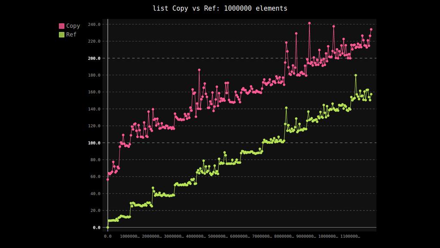Click the 240.0 y-axis label
This screenshot has height=248, width=440.
pos(94,25)
